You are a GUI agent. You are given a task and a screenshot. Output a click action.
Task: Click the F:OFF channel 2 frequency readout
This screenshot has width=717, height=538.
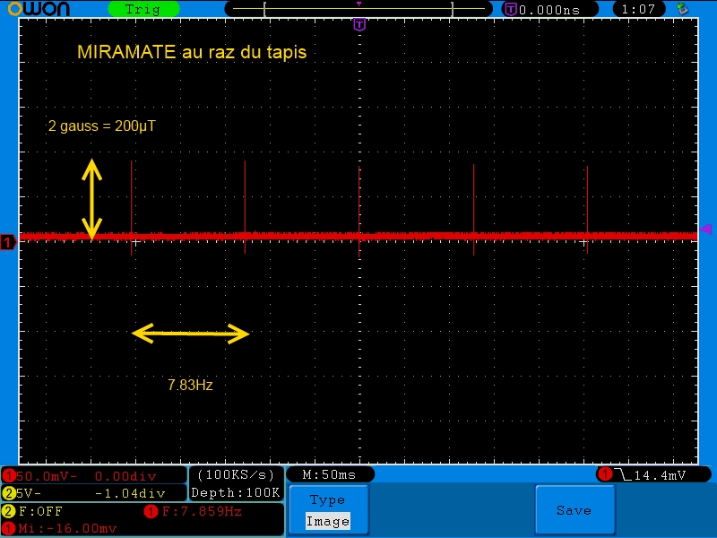[40, 511]
